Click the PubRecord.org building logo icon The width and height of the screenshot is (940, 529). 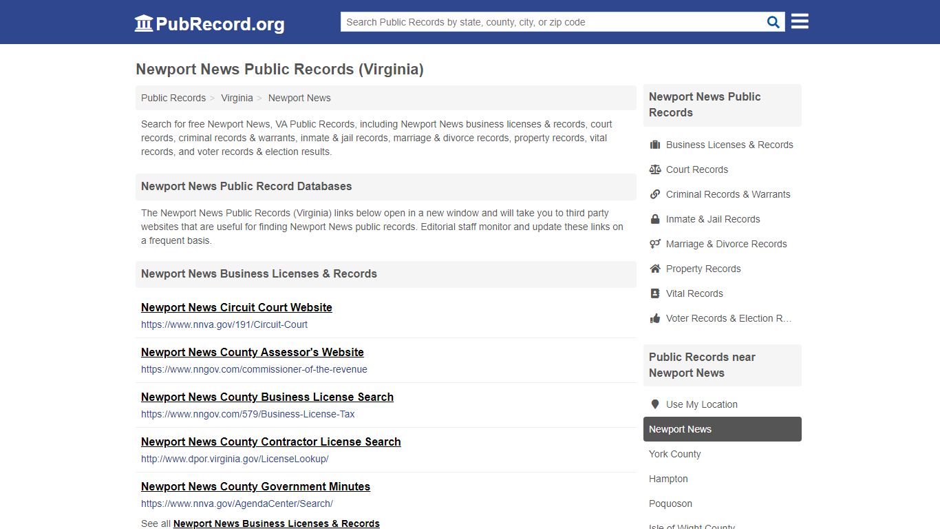pos(144,23)
